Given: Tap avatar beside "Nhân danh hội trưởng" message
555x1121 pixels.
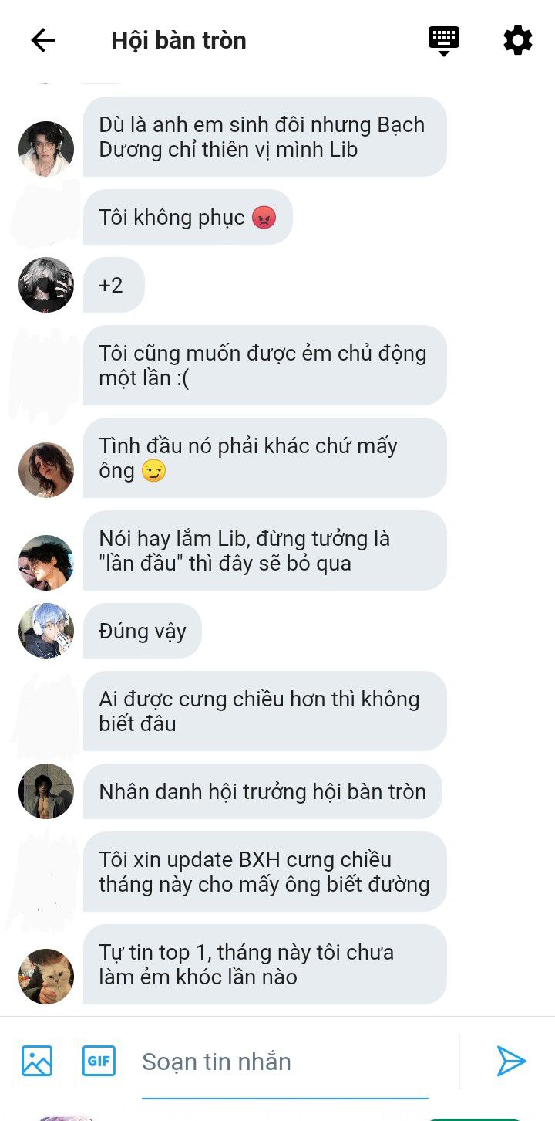Looking at the screenshot, I should click(x=46, y=791).
